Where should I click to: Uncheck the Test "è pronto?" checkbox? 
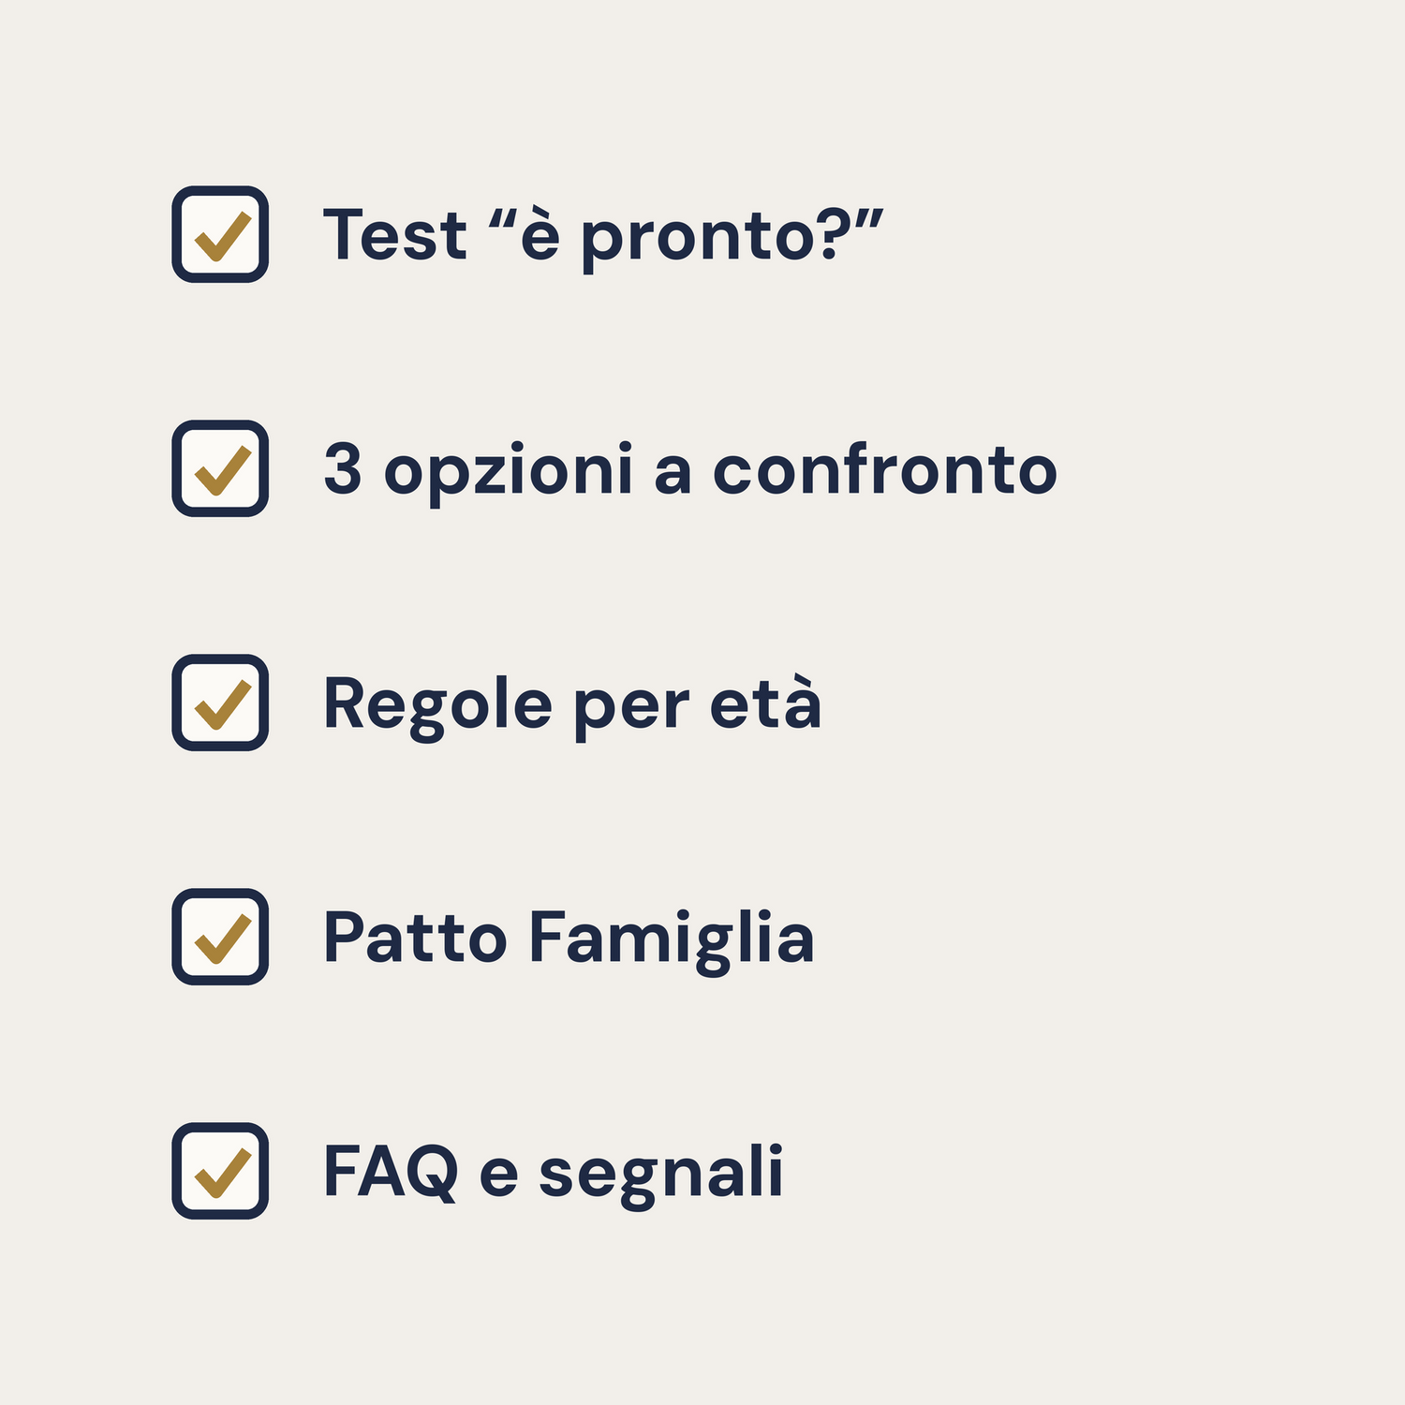(220, 234)
